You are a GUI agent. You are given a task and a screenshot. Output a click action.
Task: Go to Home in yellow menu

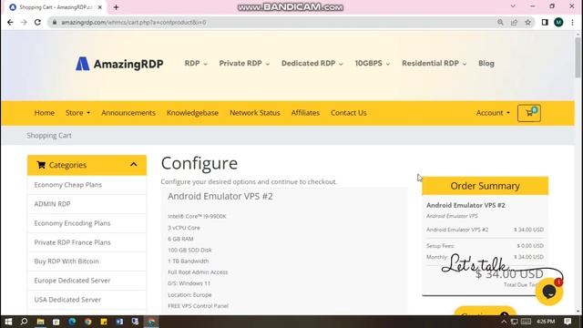(x=45, y=113)
